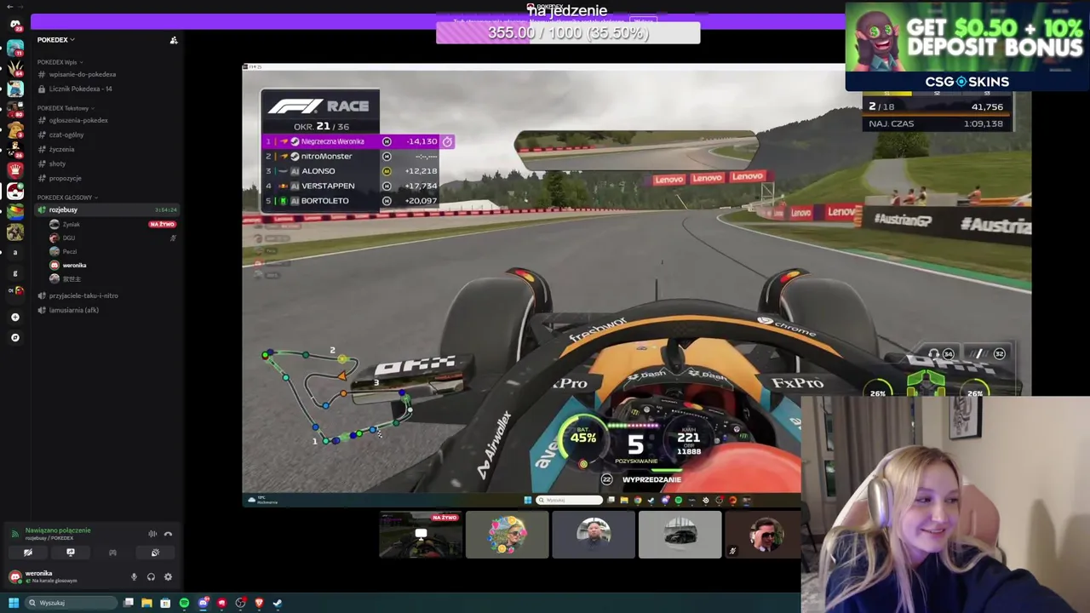Disconnect from voice with the hang-up icon
The height and width of the screenshot is (613, 1090).
coord(168,534)
